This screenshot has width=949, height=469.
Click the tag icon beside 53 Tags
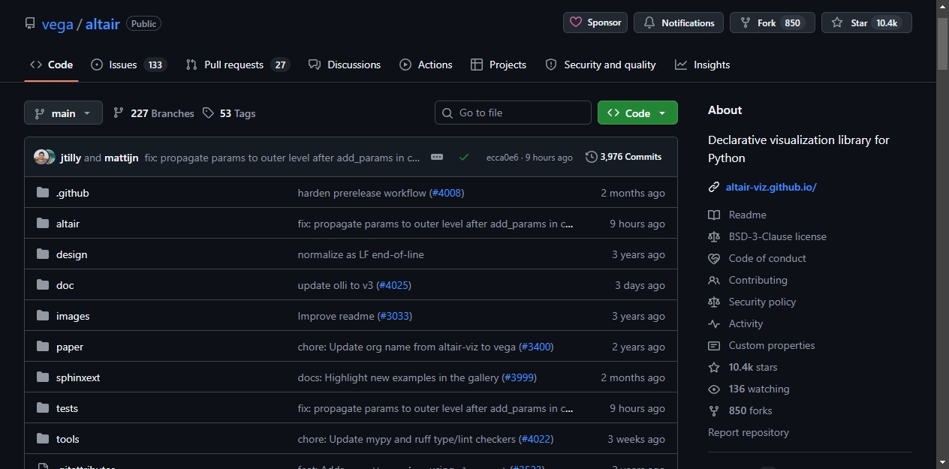208,113
